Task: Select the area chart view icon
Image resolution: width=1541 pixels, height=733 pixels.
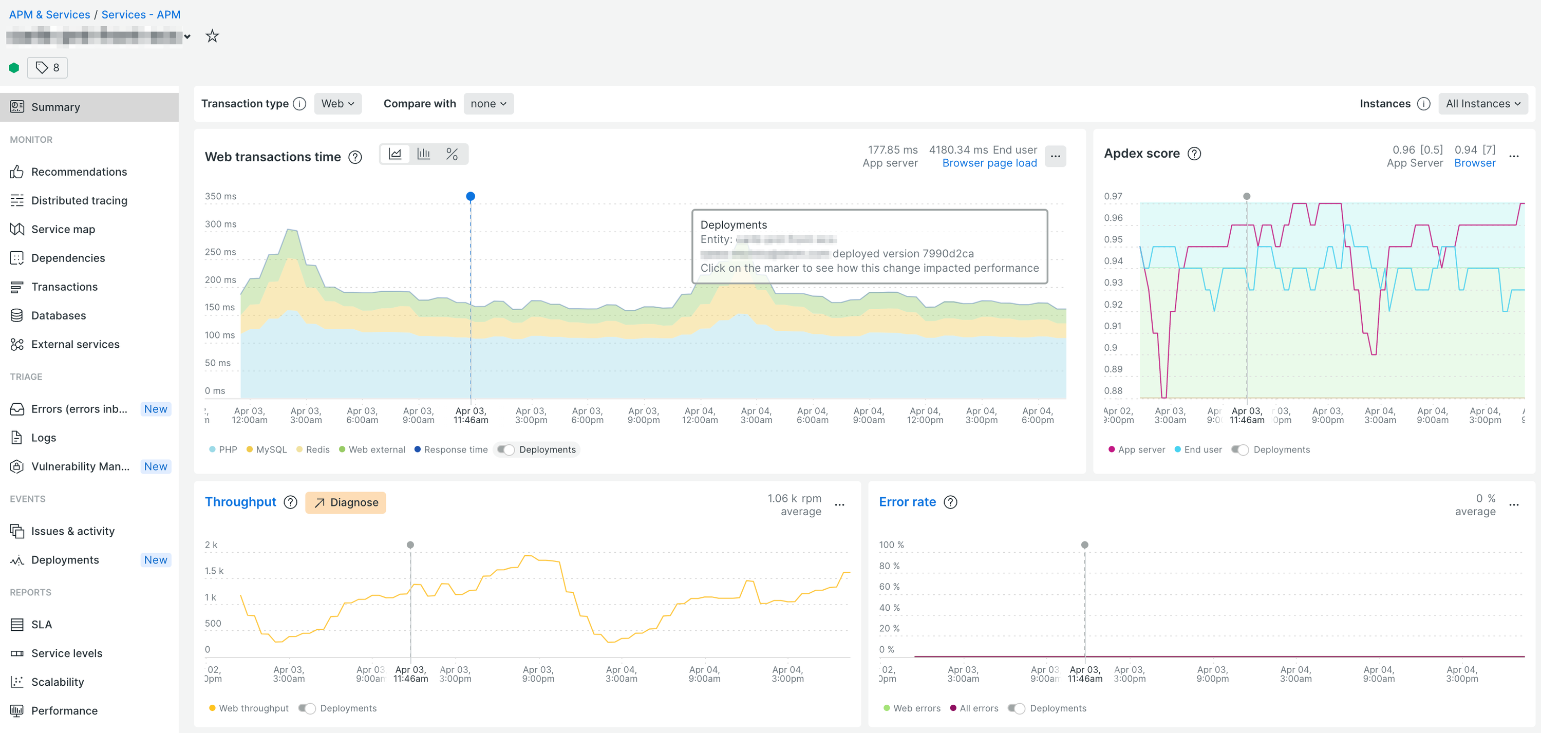Action: 395,155
